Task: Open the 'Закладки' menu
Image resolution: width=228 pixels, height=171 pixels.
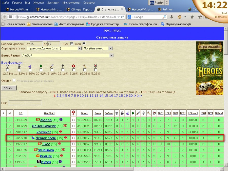Action: point(53,3)
